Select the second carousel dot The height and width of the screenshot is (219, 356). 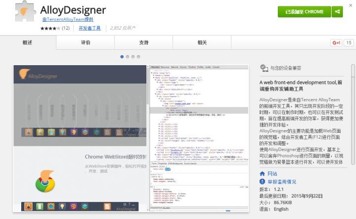click(x=128, y=57)
